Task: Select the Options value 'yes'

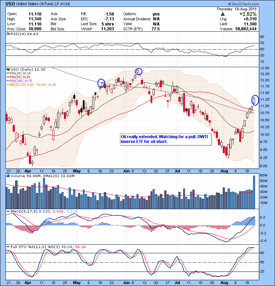Action: tap(156, 14)
